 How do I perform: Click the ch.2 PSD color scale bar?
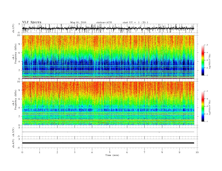(x=203, y=106)
